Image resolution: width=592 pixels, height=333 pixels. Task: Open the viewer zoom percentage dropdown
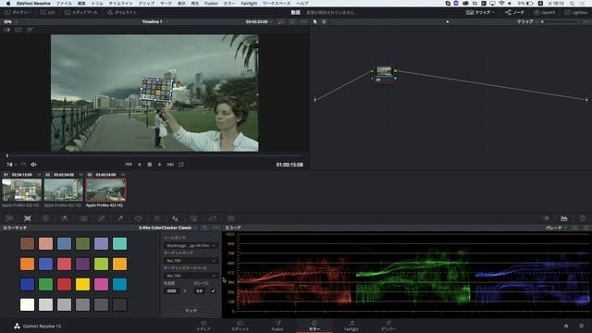[x=10, y=22]
